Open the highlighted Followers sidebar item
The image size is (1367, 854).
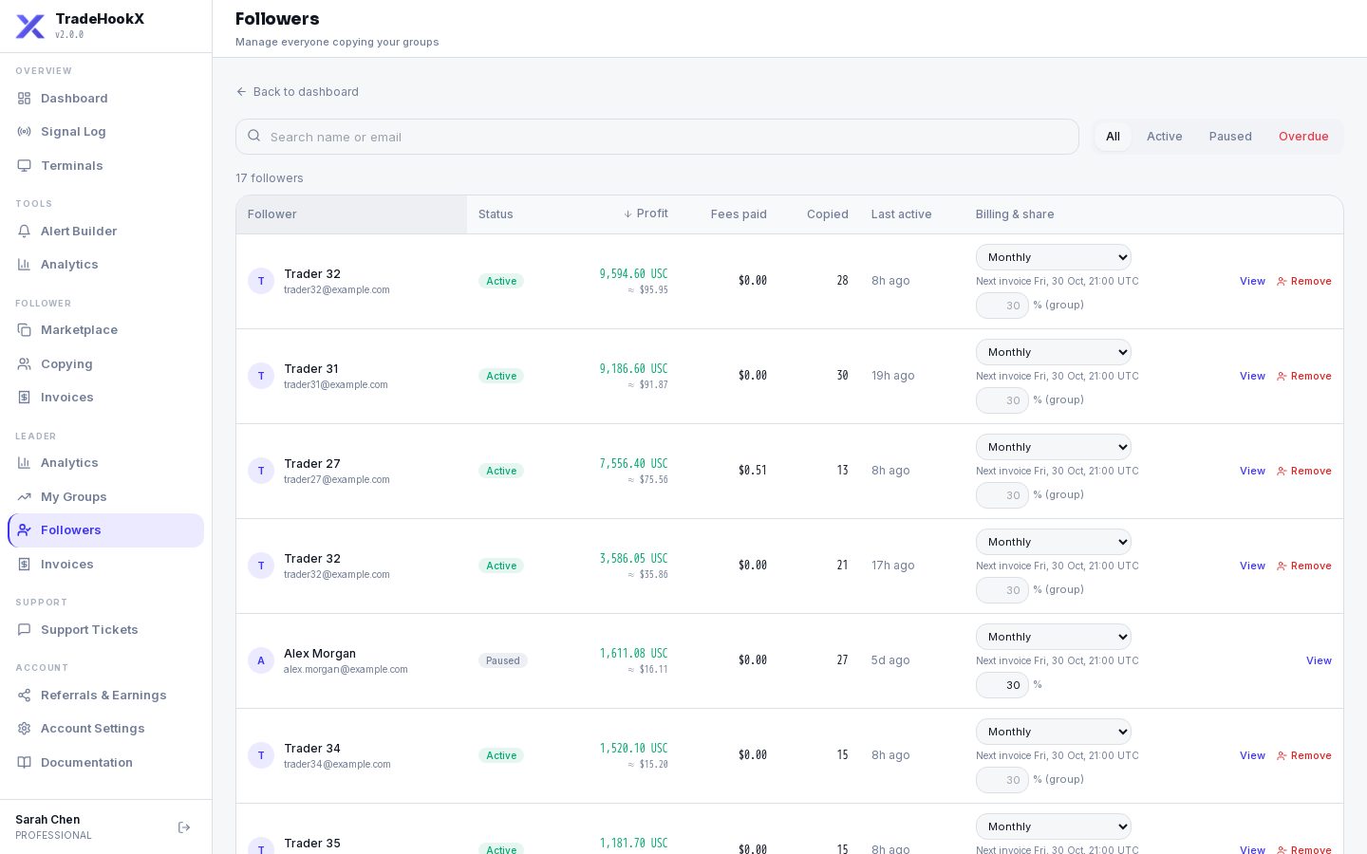(x=105, y=530)
